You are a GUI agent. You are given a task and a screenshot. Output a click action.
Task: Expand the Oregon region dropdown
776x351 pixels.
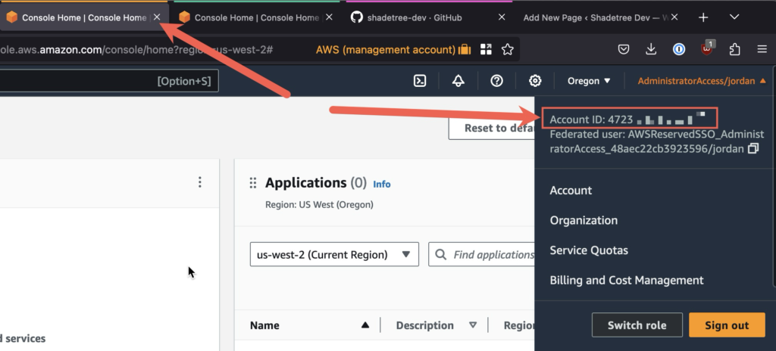click(589, 81)
